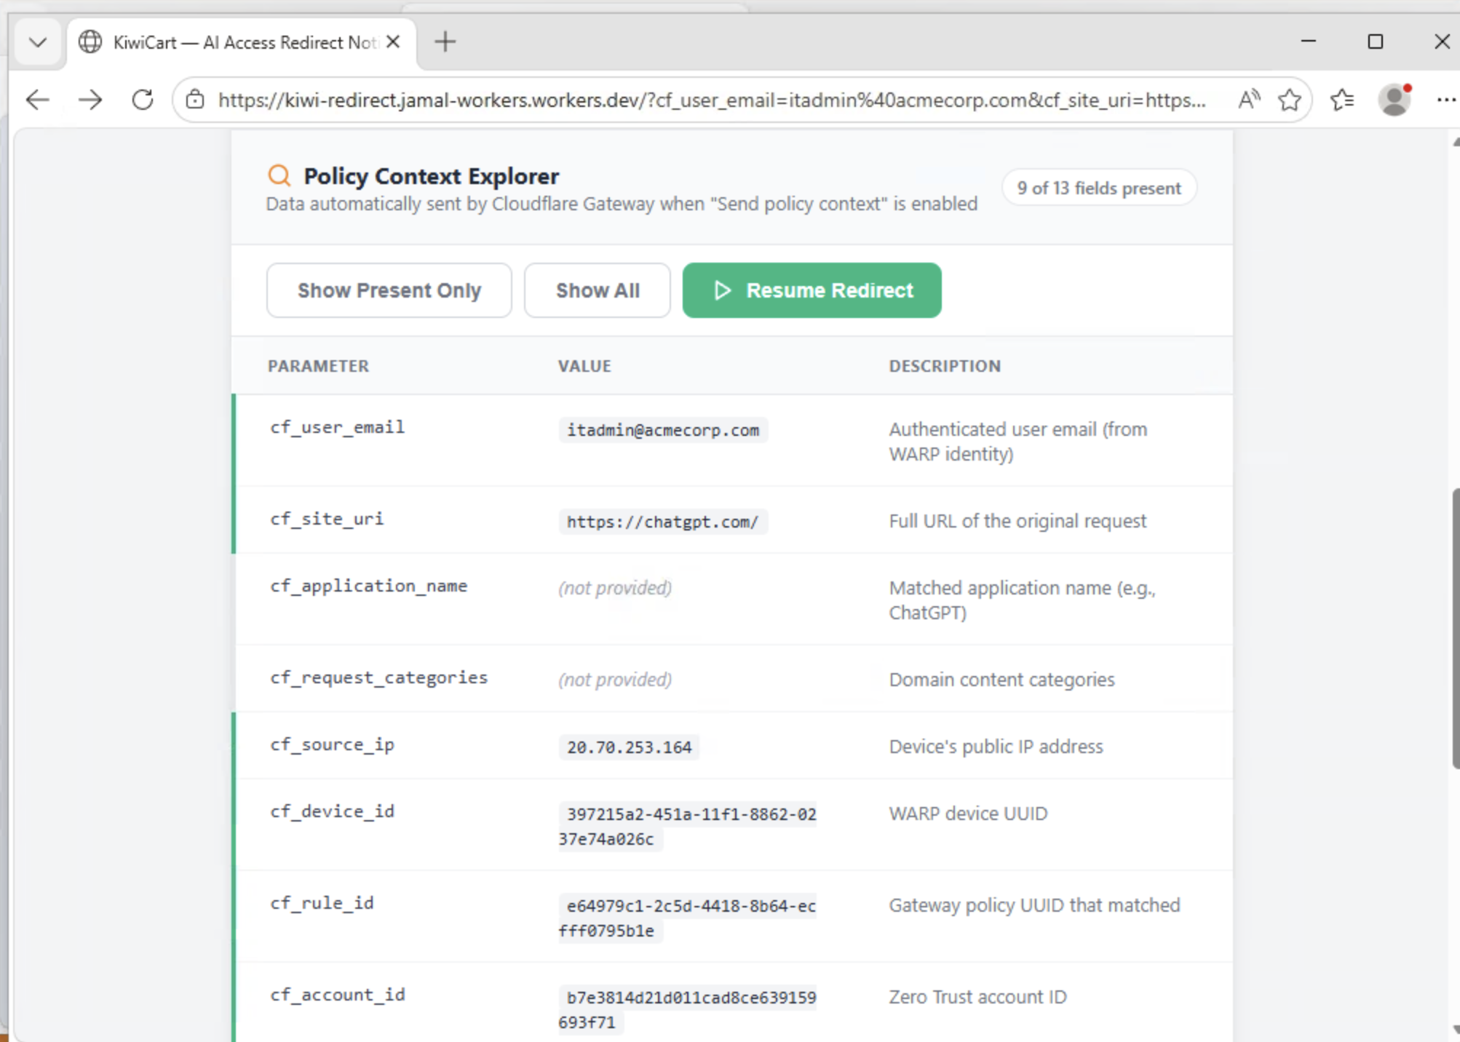Click the address bar URL
The height and width of the screenshot is (1042, 1460).
click(x=711, y=100)
